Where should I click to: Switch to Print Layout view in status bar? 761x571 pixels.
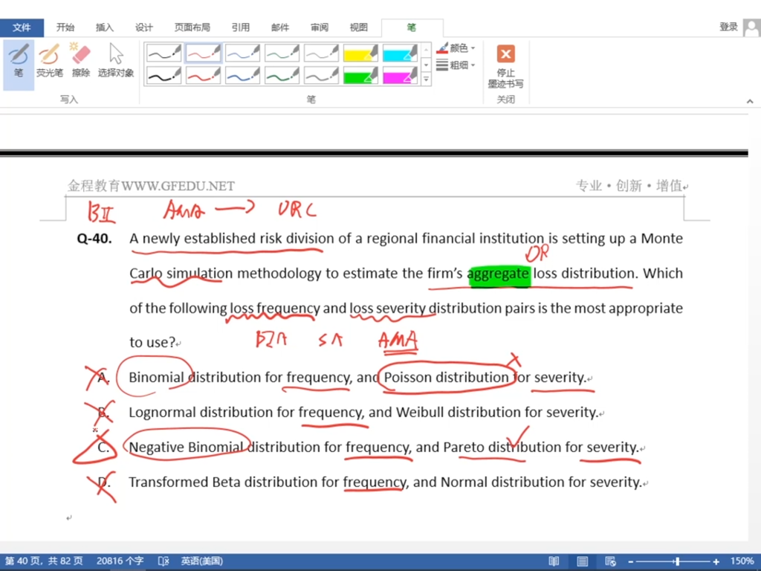tap(582, 561)
